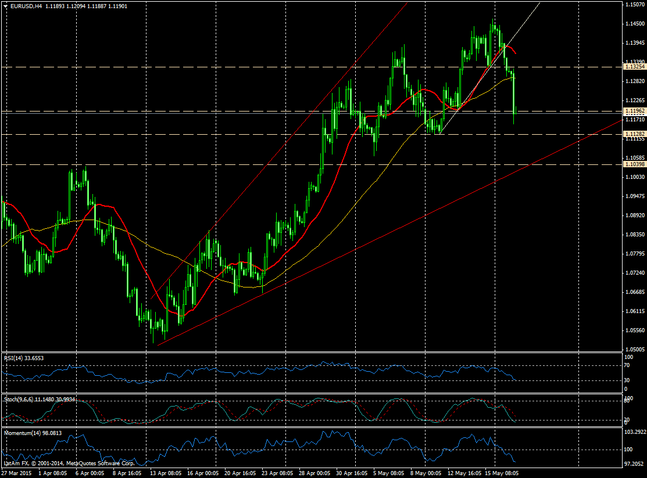Click the EURUSD,H4 chart title text

tap(24, 6)
